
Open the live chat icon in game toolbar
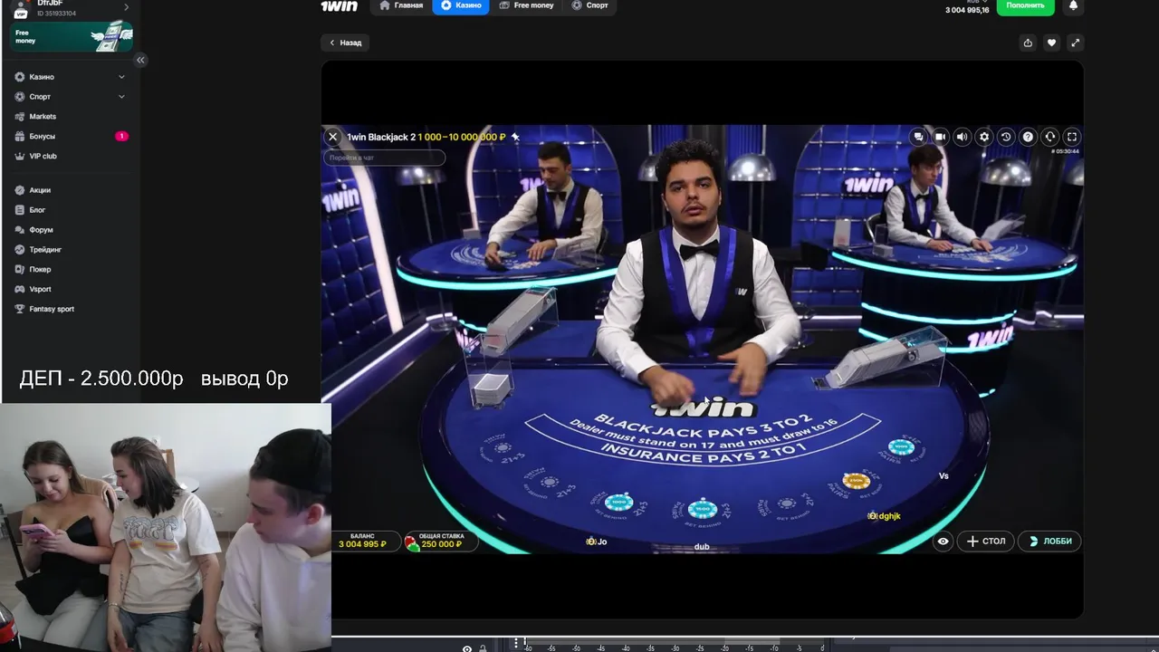point(918,137)
